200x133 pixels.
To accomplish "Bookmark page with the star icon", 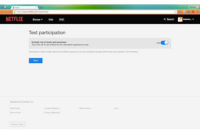I will (x=176, y=12).
